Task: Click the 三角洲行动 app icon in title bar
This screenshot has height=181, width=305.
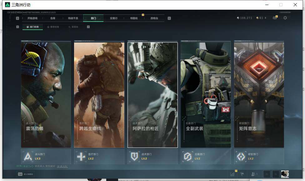Action: click(7, 5)
